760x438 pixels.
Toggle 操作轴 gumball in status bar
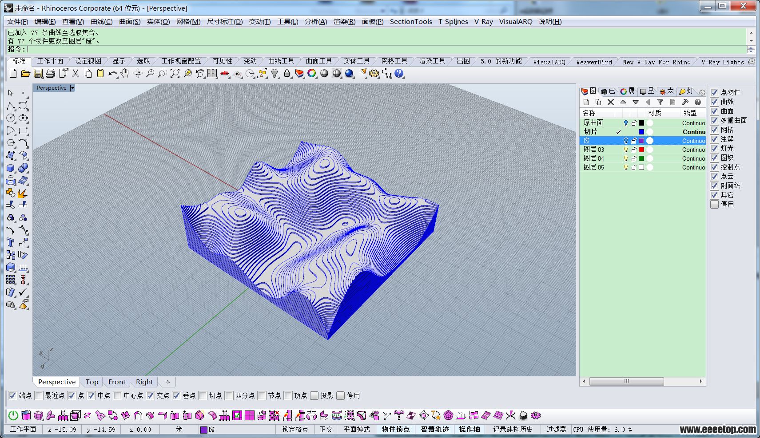(470, 429)
